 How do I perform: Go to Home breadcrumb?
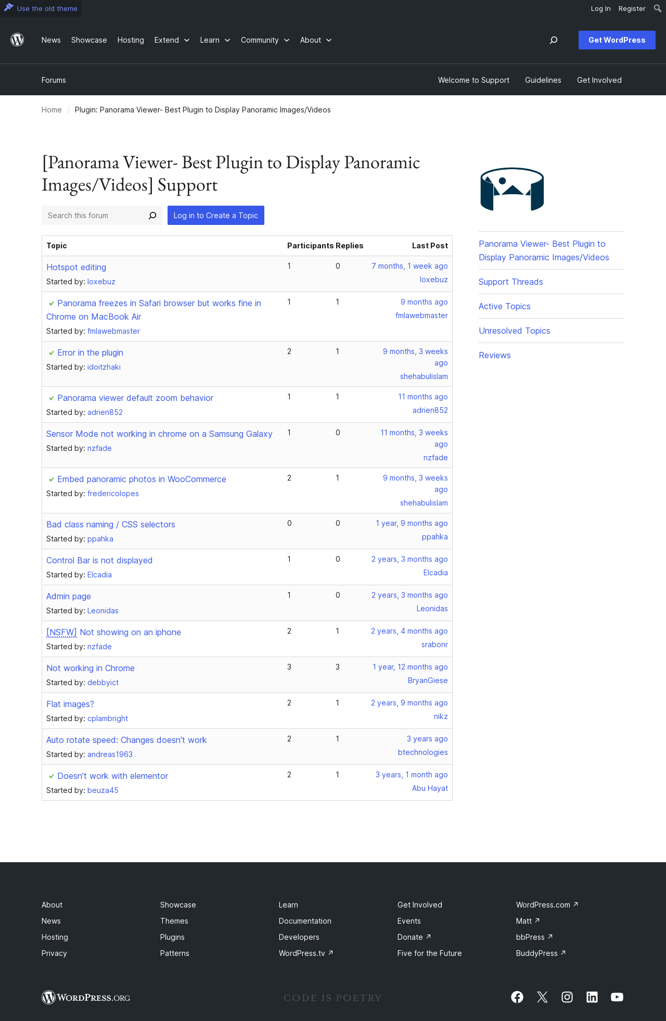[52, 110]
